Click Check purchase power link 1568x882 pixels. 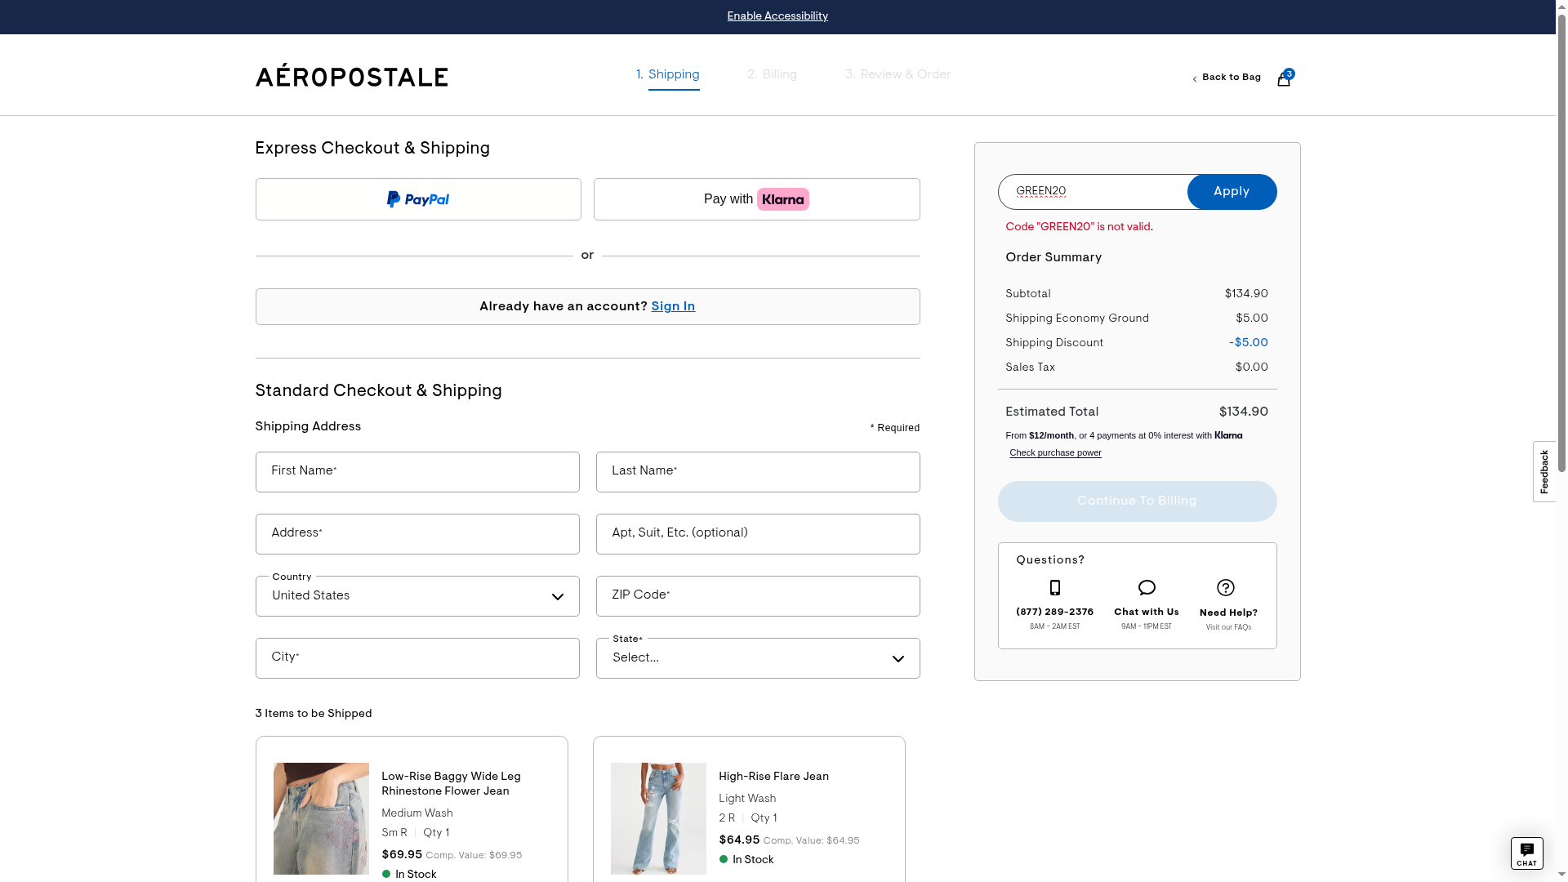[1055, 453]
